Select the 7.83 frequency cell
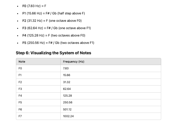This screenshot has height=123, width=171. (111, 68)
